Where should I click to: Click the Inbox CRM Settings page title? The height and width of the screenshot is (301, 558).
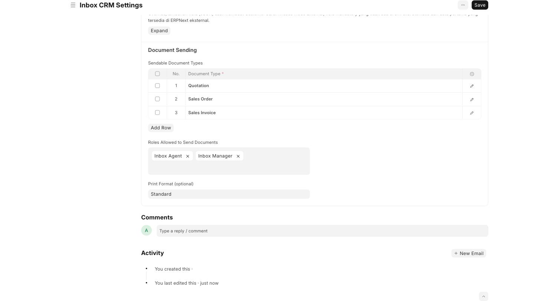[x=111, y=5]
